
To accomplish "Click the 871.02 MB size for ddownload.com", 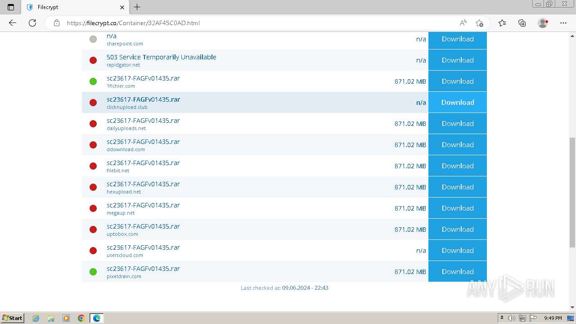I will click(x=410, y=145).
